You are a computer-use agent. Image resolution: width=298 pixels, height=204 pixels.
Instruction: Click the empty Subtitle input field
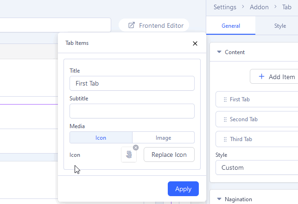pyautogui.click(x=132, y=111)
